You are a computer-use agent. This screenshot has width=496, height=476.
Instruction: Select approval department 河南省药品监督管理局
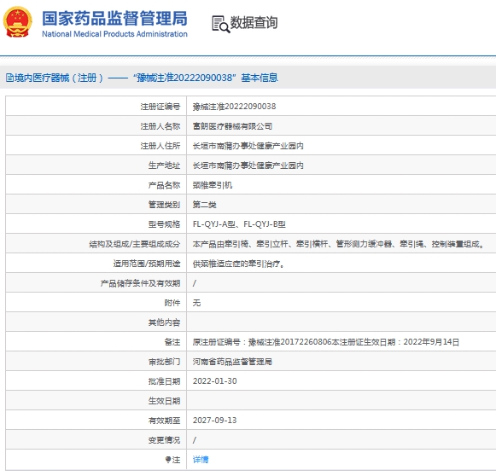(x=232, y=362)
